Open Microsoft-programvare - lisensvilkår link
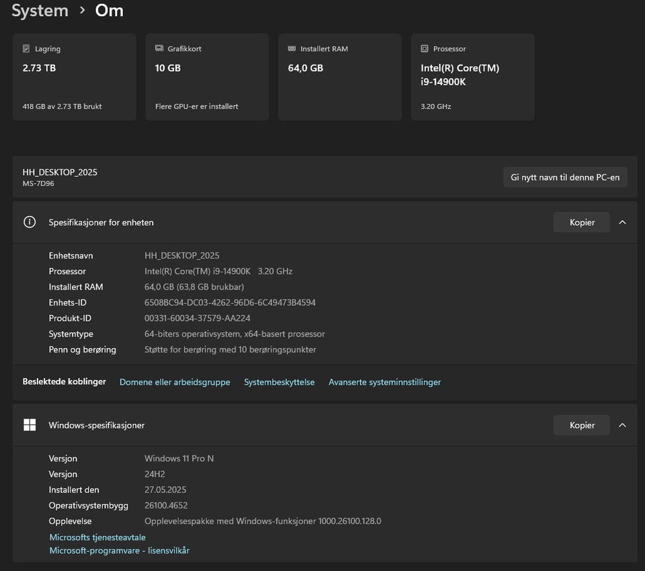The image size is (645, 571). (x=120, y=551)
